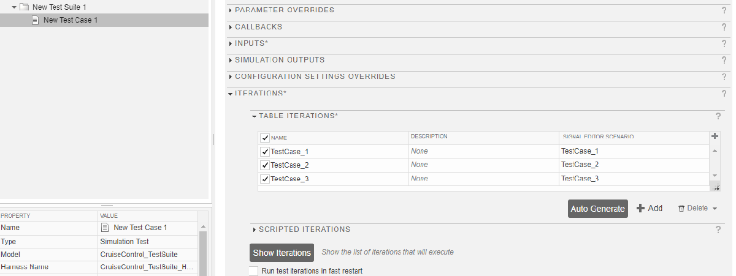Viewport: 736px width, 276px height.
Task: Open help for Callbacks section
Action: tap(724, 27)
